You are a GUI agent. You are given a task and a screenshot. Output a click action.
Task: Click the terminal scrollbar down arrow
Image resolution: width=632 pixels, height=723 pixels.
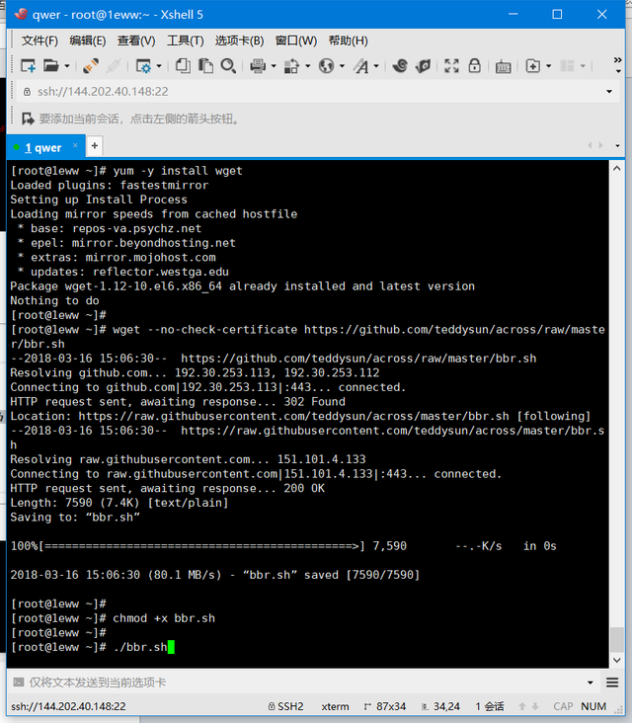point(617,661)
